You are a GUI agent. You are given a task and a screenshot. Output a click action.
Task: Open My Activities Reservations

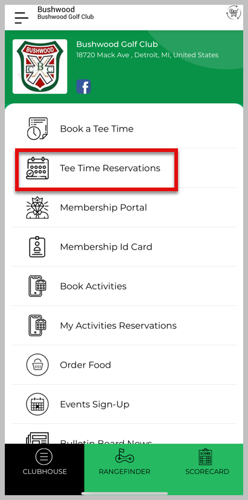pyautogui.click(x=124, y=326)
